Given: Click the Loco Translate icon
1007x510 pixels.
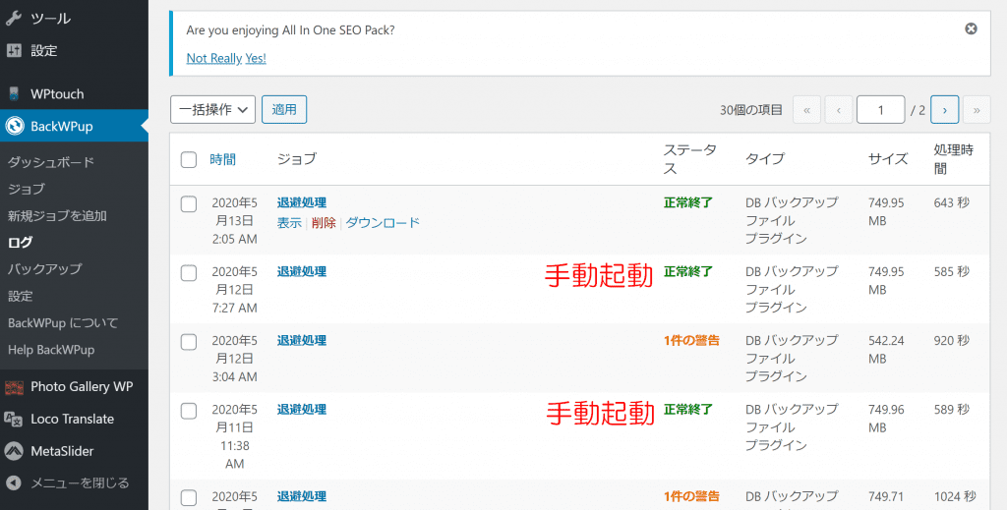Looking at the screenshot, I should pyautogui.click(x=14, y=419).
